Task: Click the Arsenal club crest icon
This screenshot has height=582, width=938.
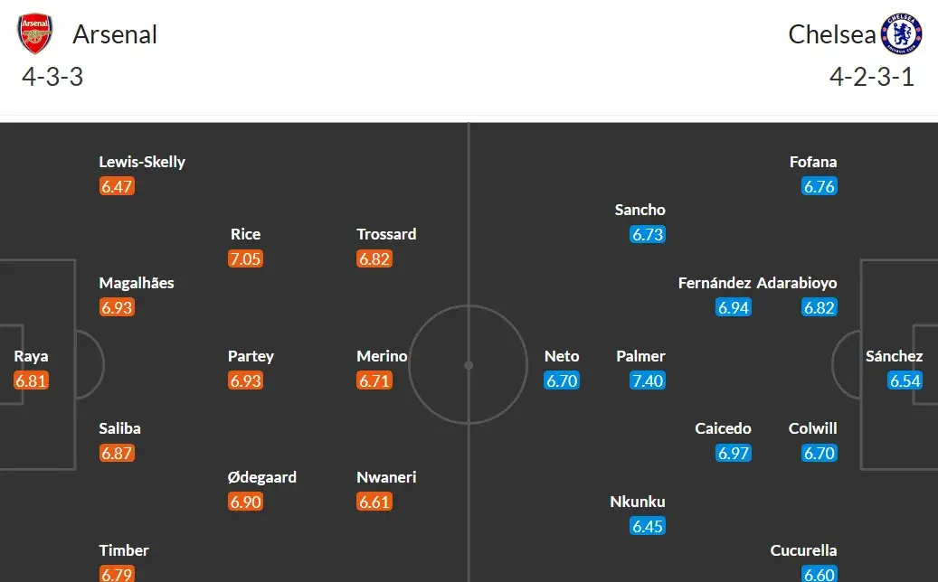Action: point(35,34)
